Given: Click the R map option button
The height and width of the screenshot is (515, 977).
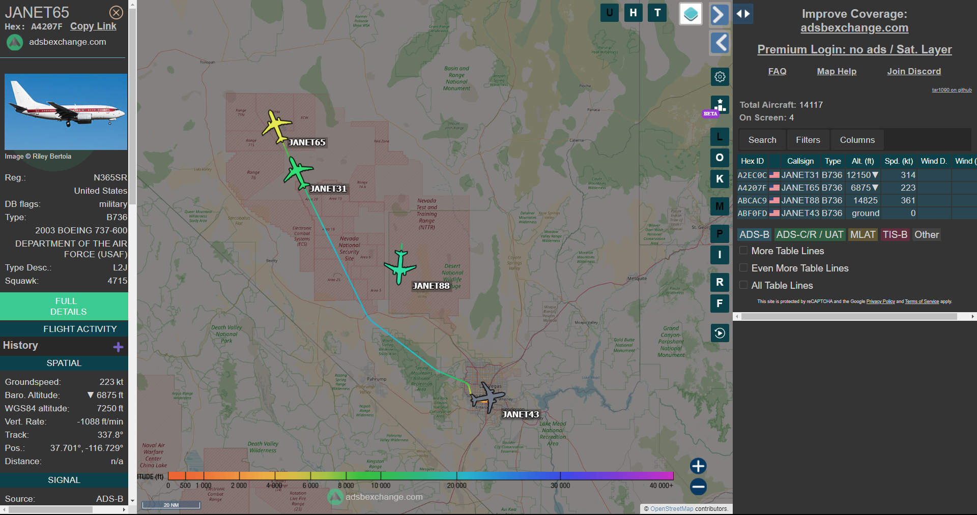Looking at the screenshot, I should 720,282.
